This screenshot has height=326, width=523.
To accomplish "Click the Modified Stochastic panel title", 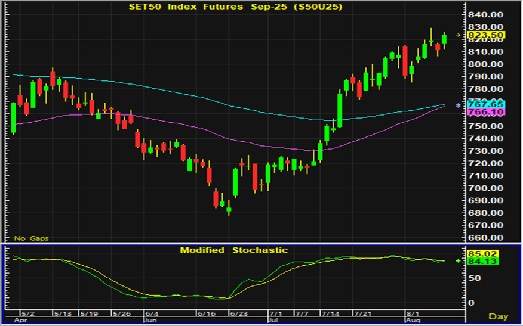I will (234, 250).
